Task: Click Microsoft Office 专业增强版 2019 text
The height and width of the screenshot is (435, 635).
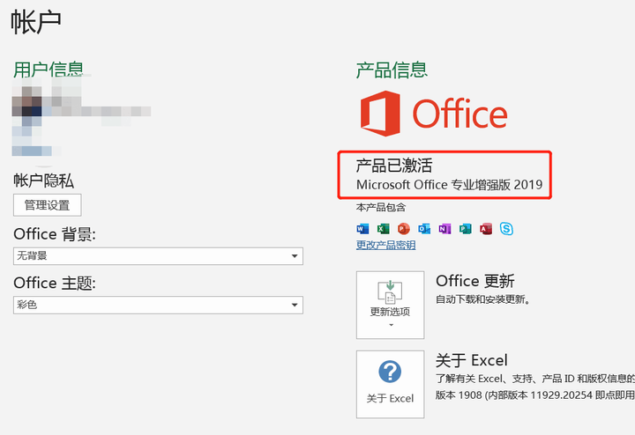Action: tap(449, 185)
